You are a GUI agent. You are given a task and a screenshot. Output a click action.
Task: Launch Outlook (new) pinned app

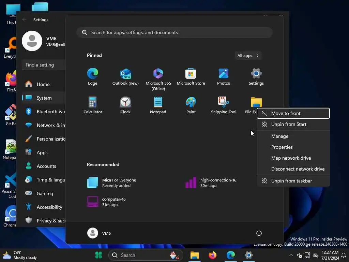tap(125, 77)
